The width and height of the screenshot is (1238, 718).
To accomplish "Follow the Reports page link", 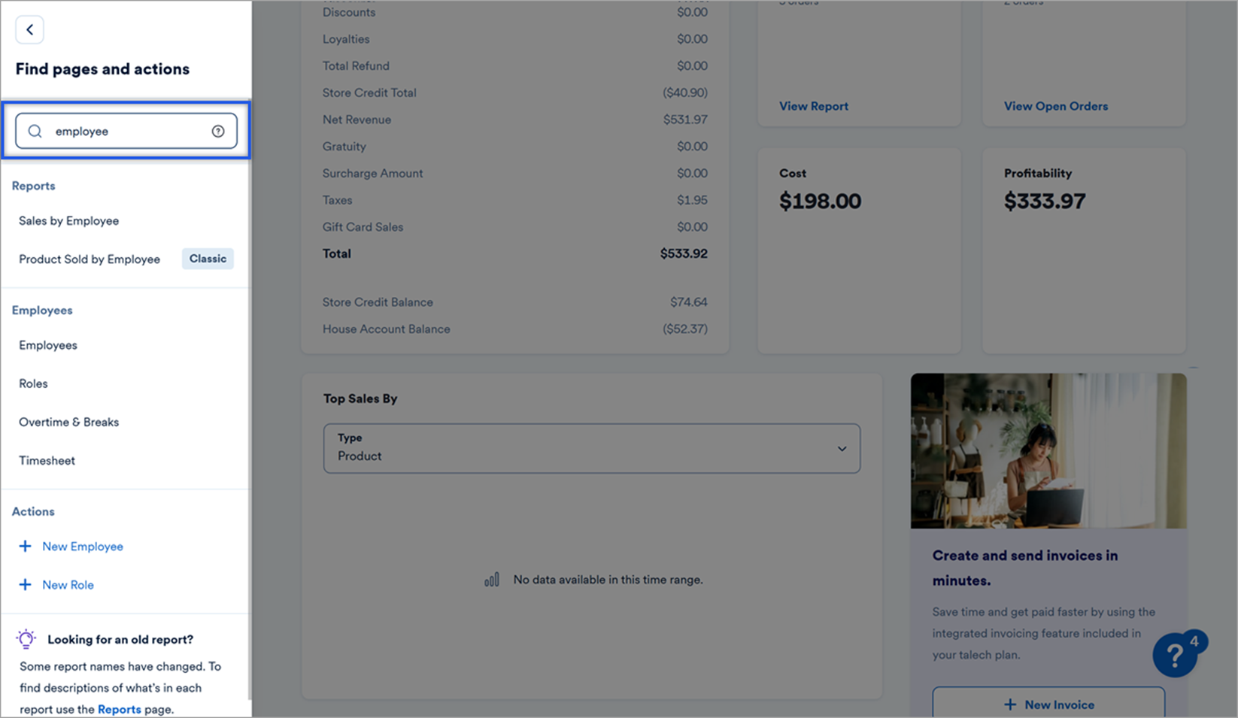I will (120, 709).
